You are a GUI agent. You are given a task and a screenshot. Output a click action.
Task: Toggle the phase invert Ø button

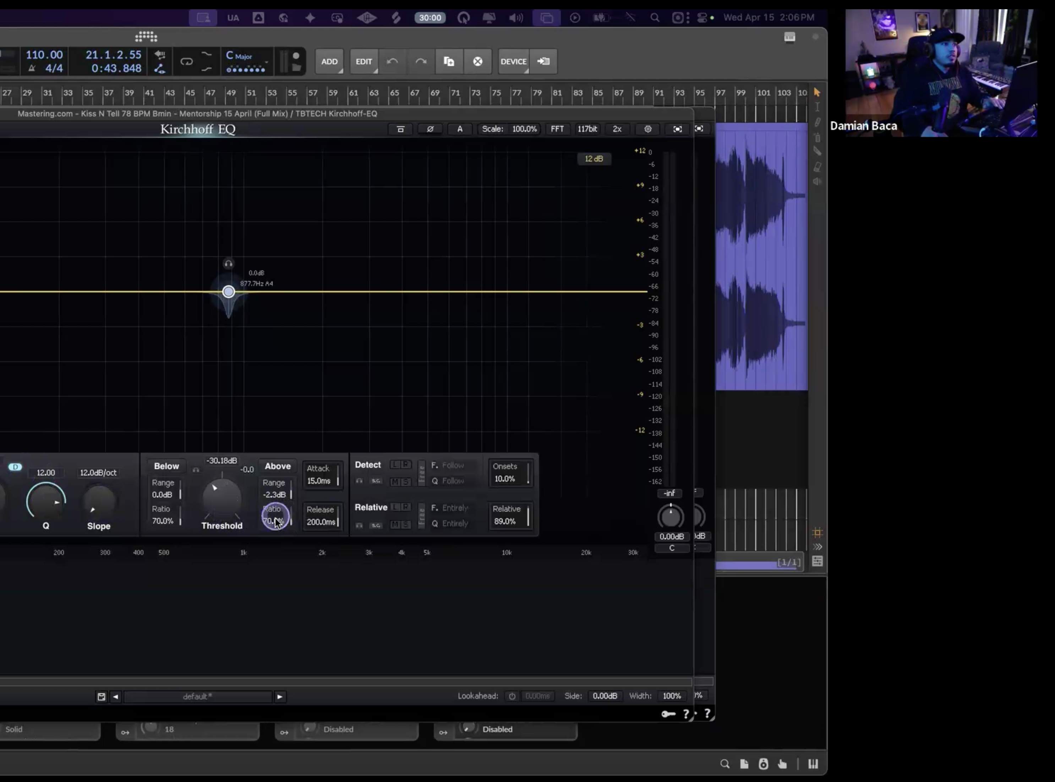point(430,129)
